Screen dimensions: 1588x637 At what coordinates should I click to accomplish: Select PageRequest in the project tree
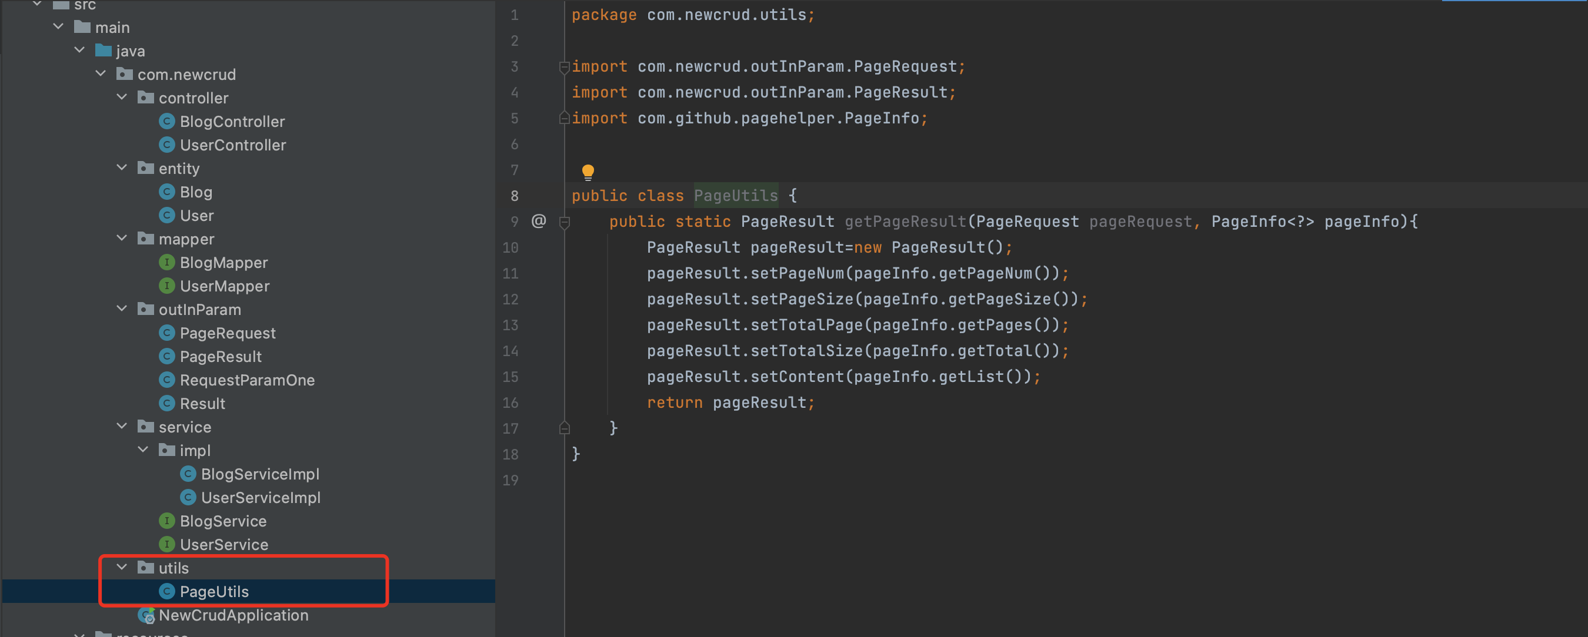[228, 333]
